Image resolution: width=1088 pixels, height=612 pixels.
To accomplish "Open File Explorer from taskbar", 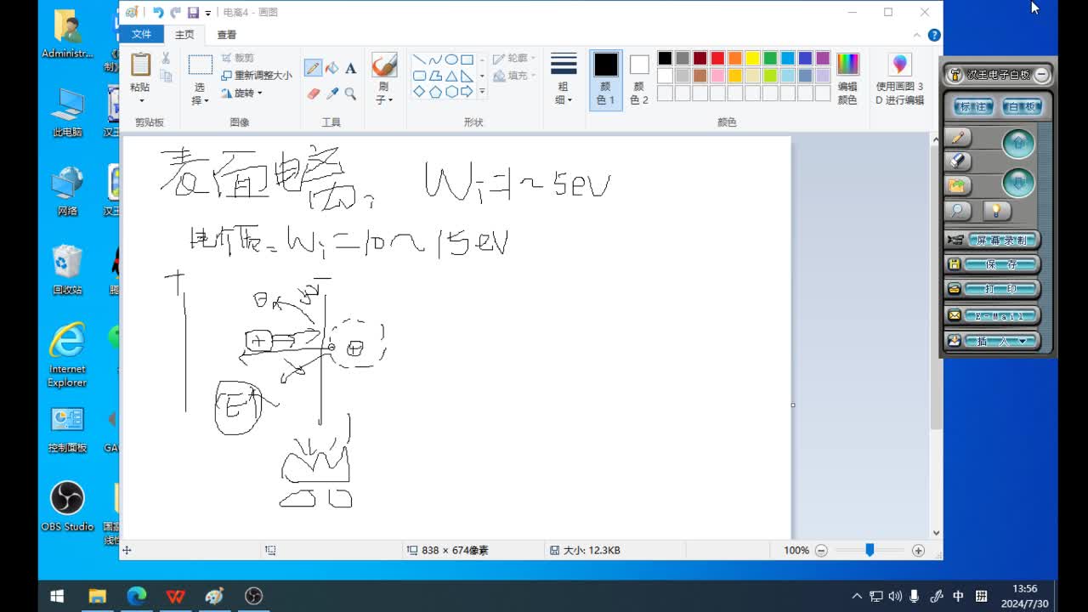I will coord(98,596).
